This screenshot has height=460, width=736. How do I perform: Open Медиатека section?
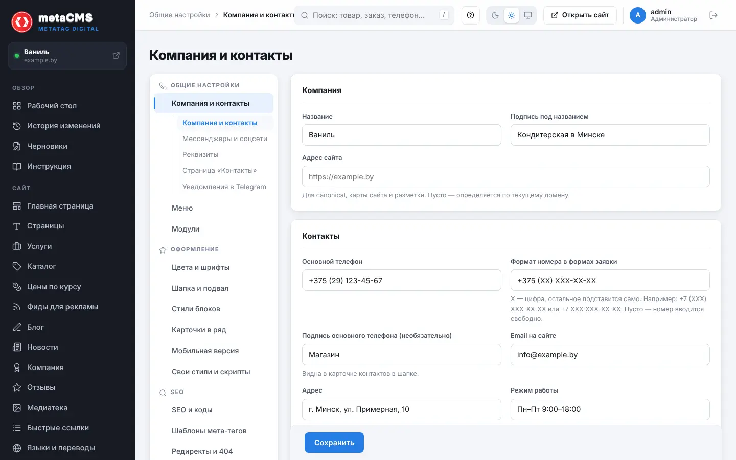(x=67, y=408)
